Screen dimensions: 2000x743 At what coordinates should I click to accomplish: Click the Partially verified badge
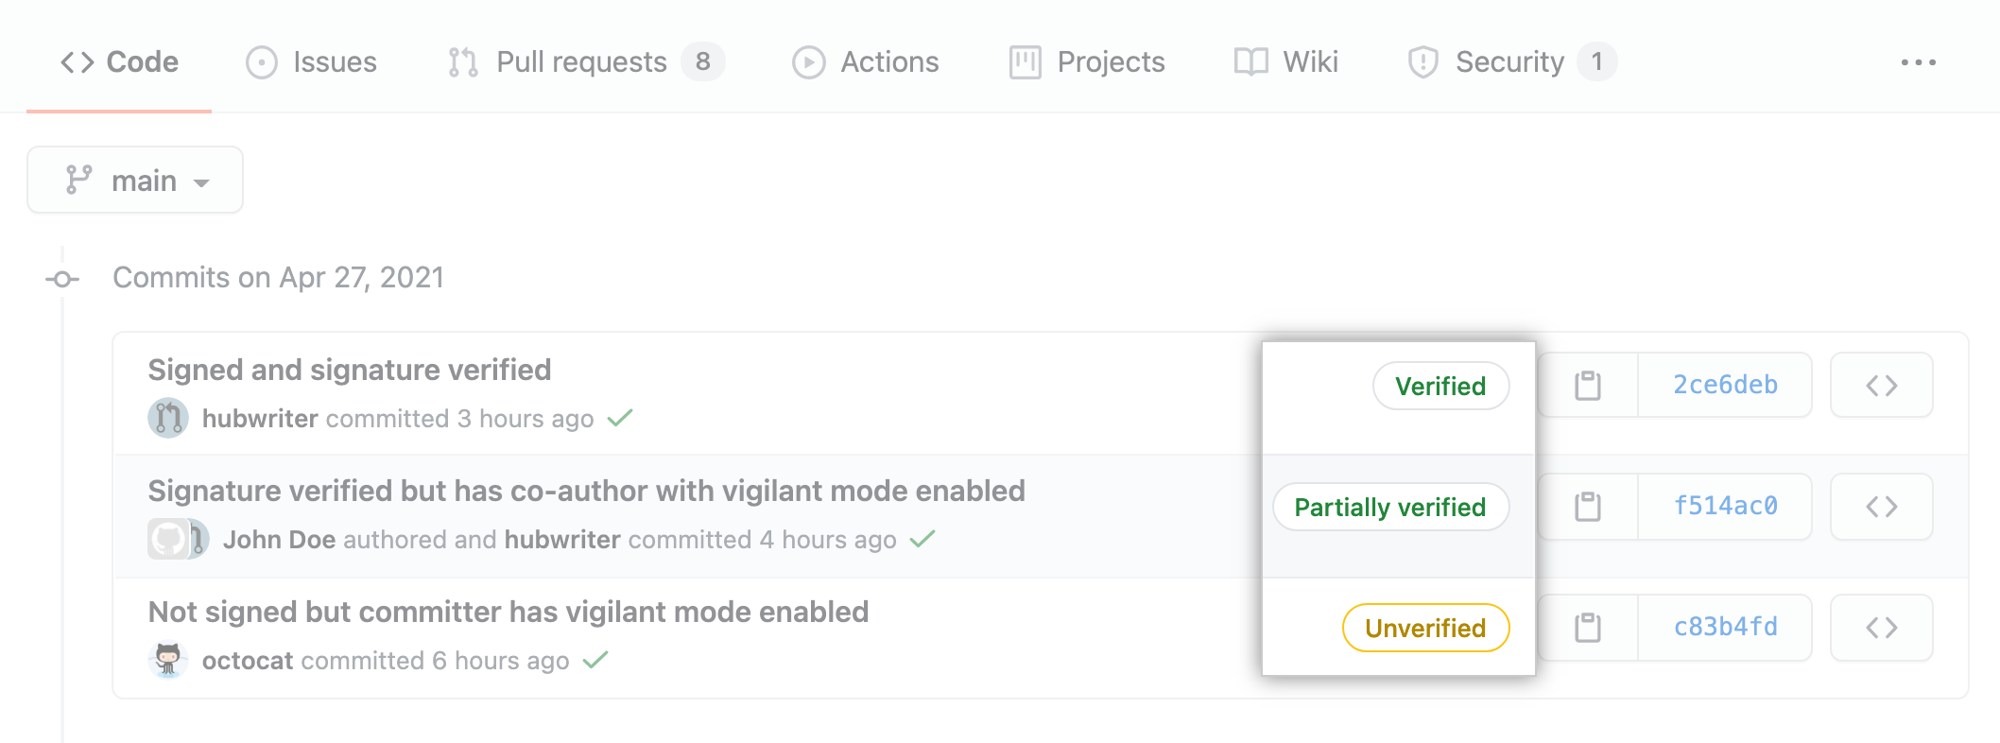[x=1390, y=507]
